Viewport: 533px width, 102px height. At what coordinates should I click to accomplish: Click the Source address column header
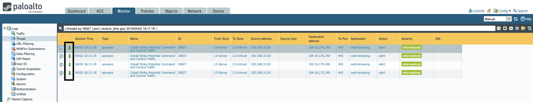click(x=261, y=39)
